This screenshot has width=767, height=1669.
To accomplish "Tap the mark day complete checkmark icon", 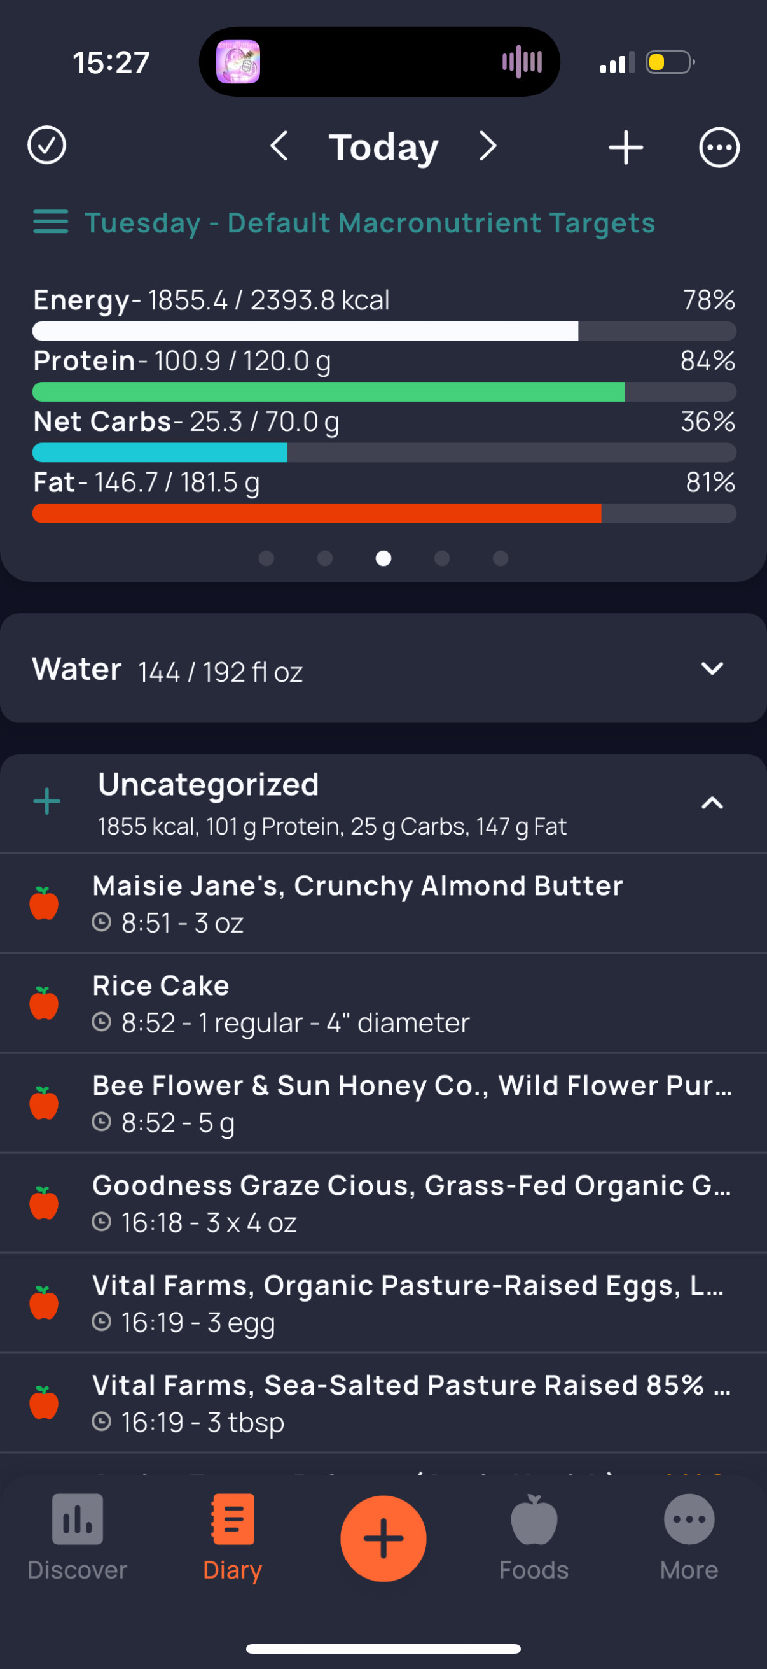I will point(46,146).
